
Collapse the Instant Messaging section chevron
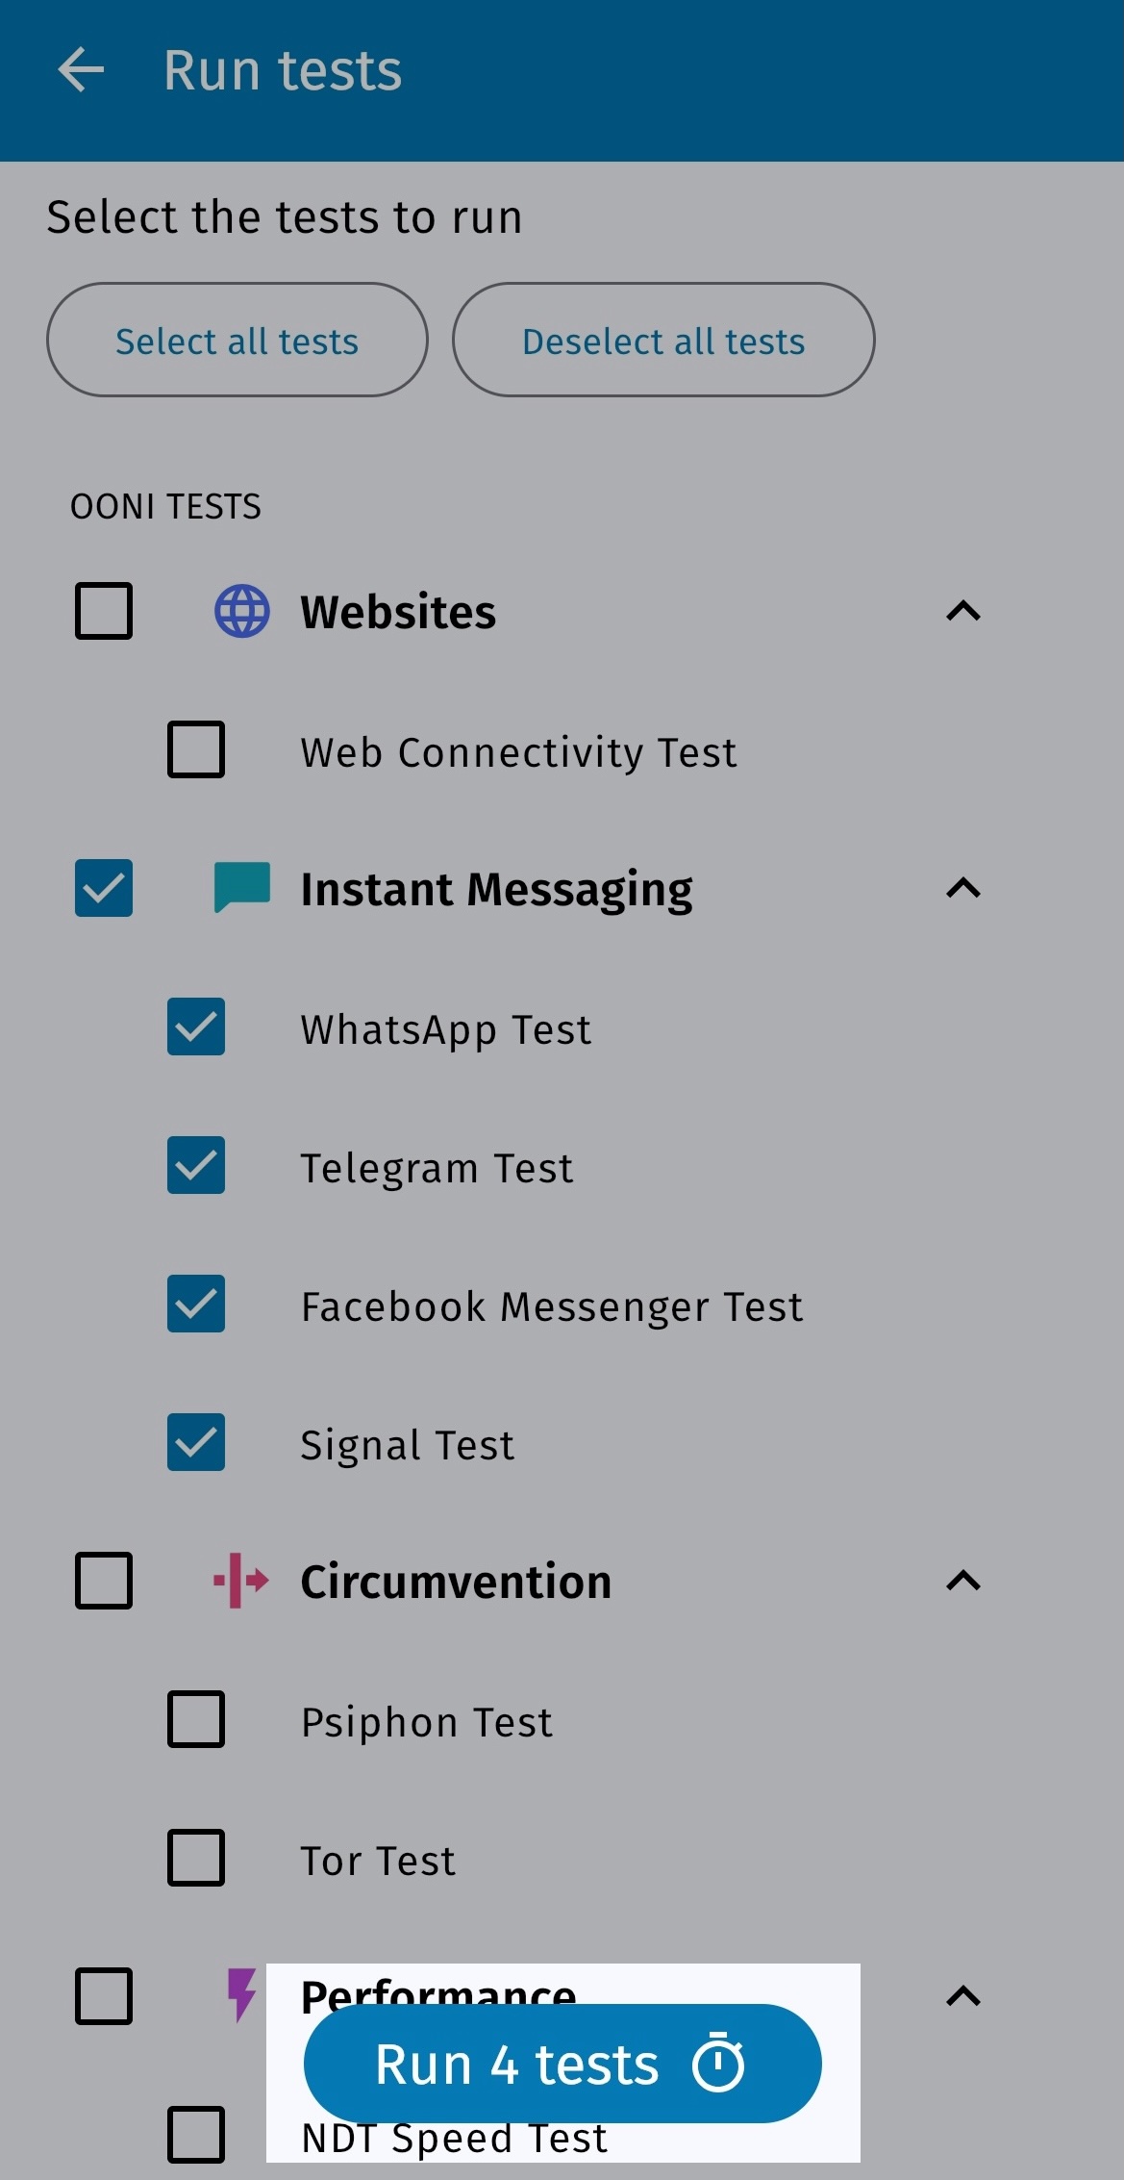point(963,888)
